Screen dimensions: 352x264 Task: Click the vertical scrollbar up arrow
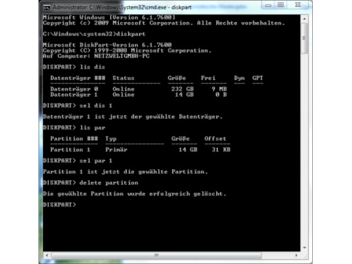point(305,19)
